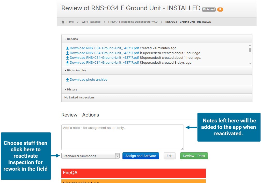Click the reports list scrollbar down arrow
262x183 pixels.
pyautogui.click(x=250, y=63)
